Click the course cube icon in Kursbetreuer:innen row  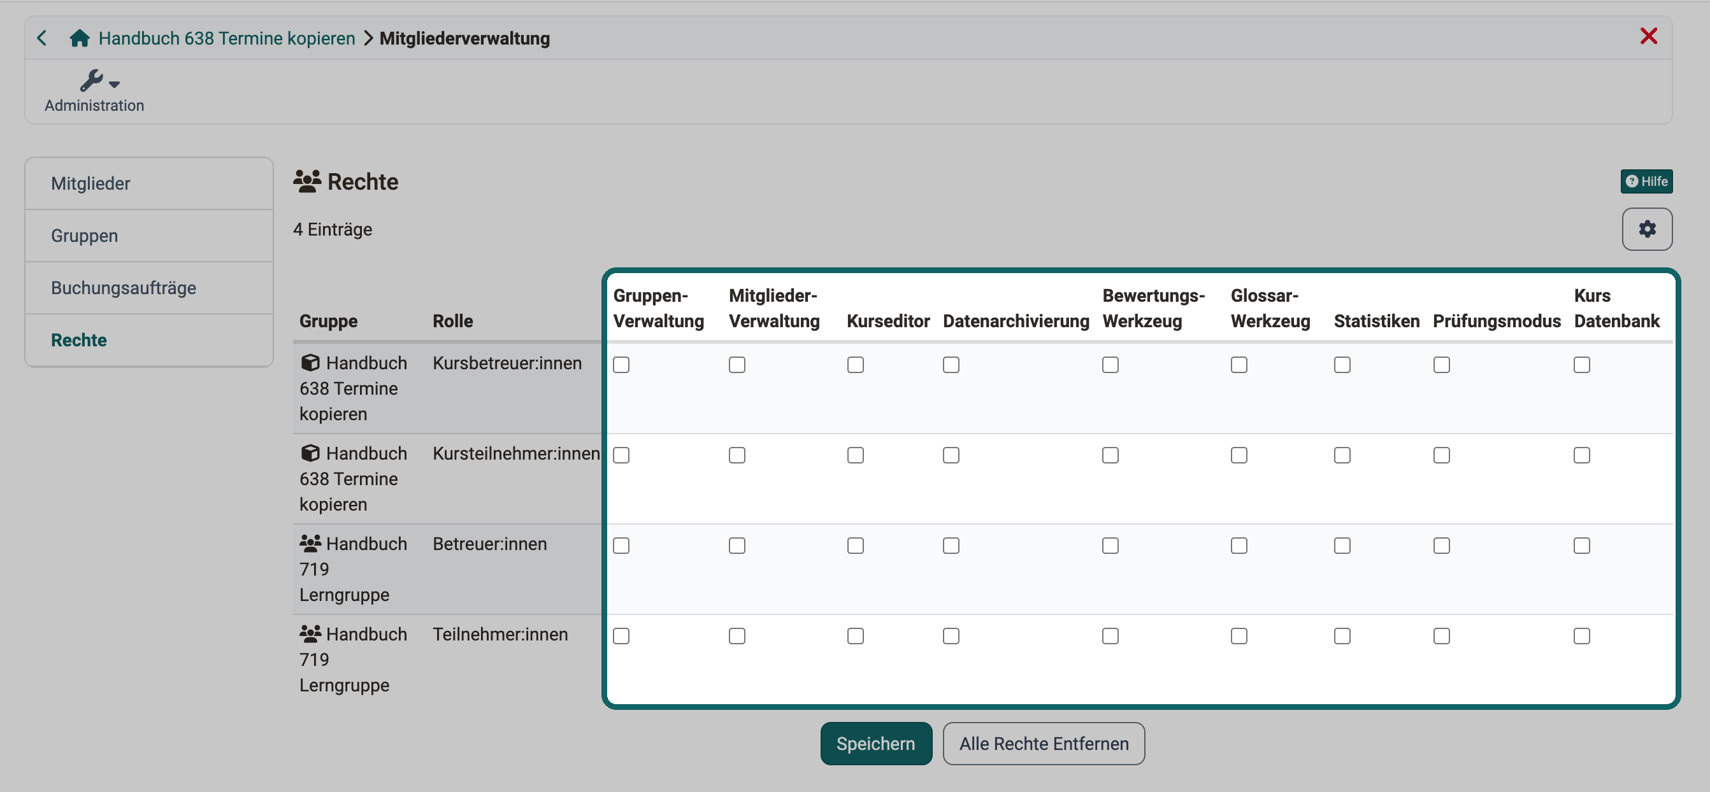(x=310, y=363)
